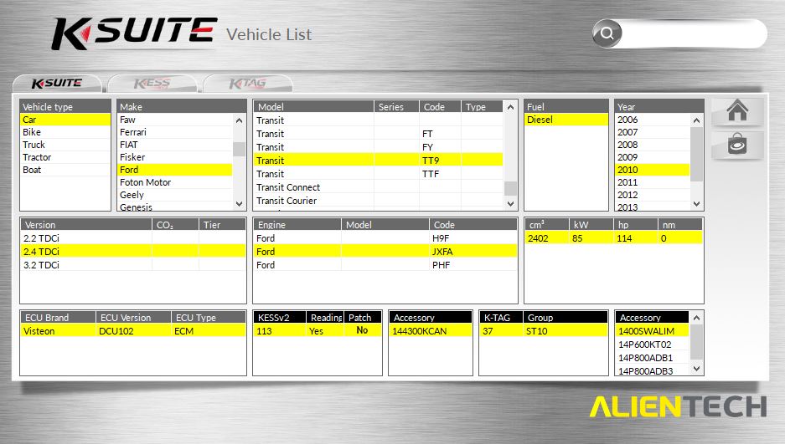Select year 2006

[x=653, y=120]
